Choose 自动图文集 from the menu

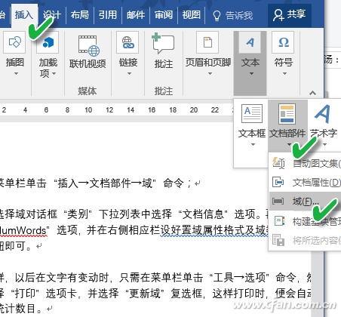(x=305, y=163)
